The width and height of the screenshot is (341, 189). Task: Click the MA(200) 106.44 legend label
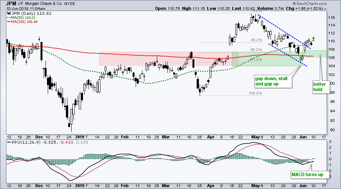click(x=25, y=22)
